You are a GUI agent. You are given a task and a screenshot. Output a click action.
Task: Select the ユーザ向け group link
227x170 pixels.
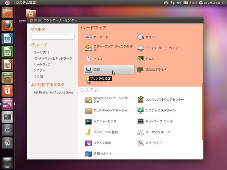tap(41, 53)
